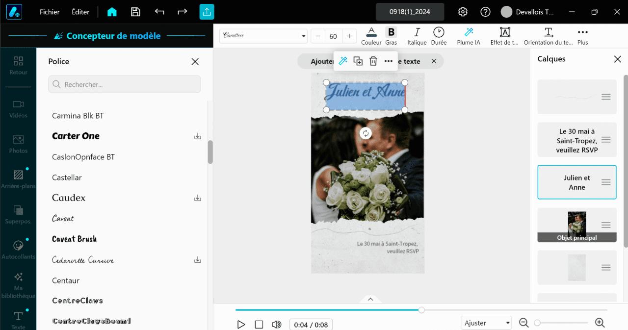628x330 pixels.
Task: Select the CentreClaws font
Action: [78, 301]
